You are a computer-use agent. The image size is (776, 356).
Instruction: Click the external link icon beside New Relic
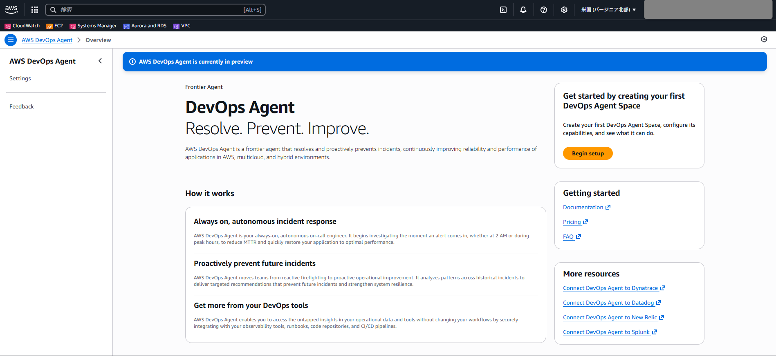click(x=662, y=317)
